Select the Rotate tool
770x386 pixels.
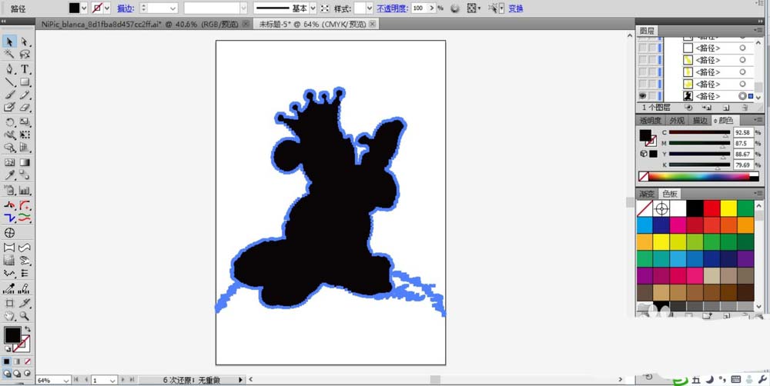coord(9,122)
